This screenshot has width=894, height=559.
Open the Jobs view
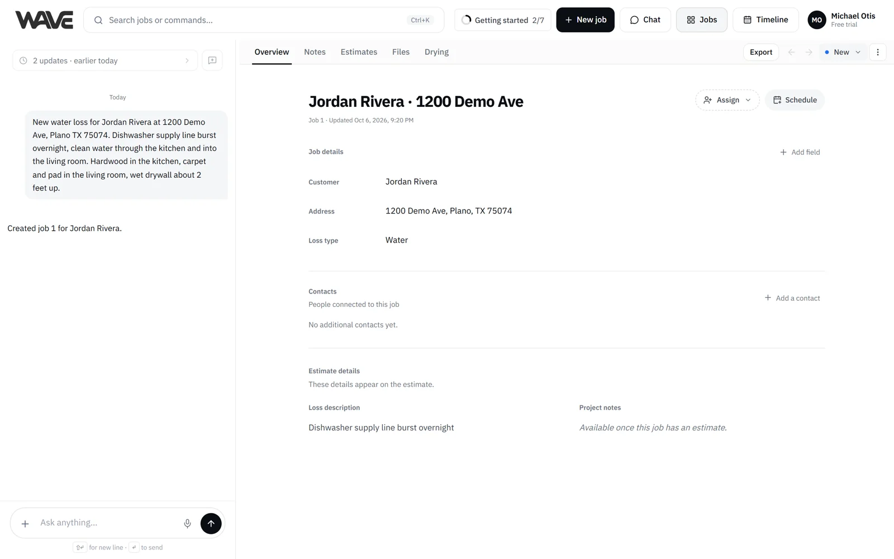pyautogui.click(x=702, y=20)
